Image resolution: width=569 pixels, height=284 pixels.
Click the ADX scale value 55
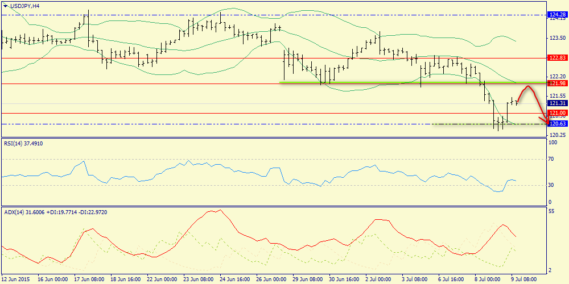[550, 211]
